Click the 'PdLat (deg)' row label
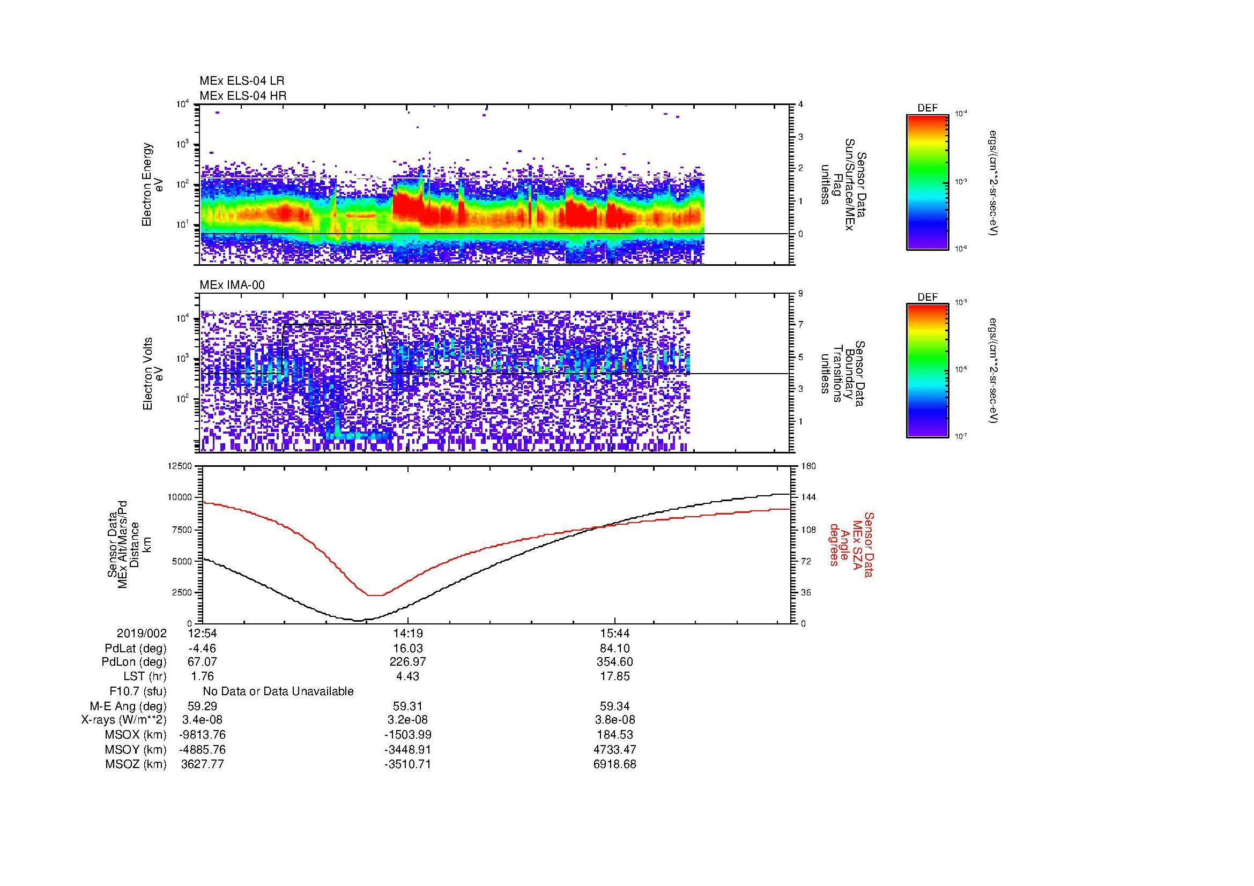The width and height of the screenshot is (1254, 886). [136, 648]
